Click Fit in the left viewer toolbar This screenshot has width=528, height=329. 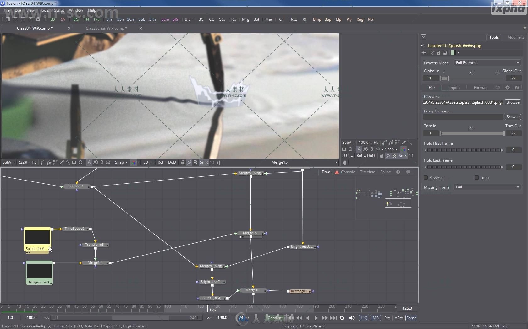34,162
